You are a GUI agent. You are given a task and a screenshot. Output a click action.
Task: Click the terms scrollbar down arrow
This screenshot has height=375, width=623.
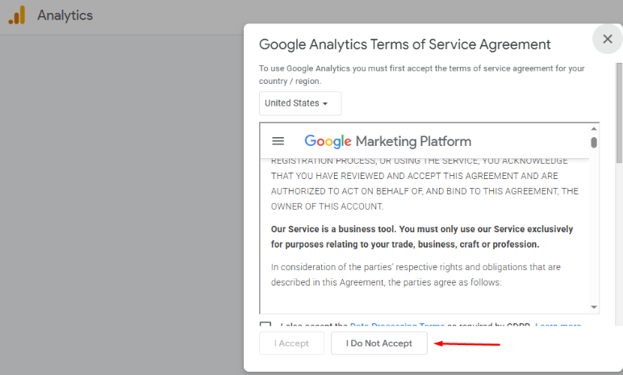pos(594,307)
